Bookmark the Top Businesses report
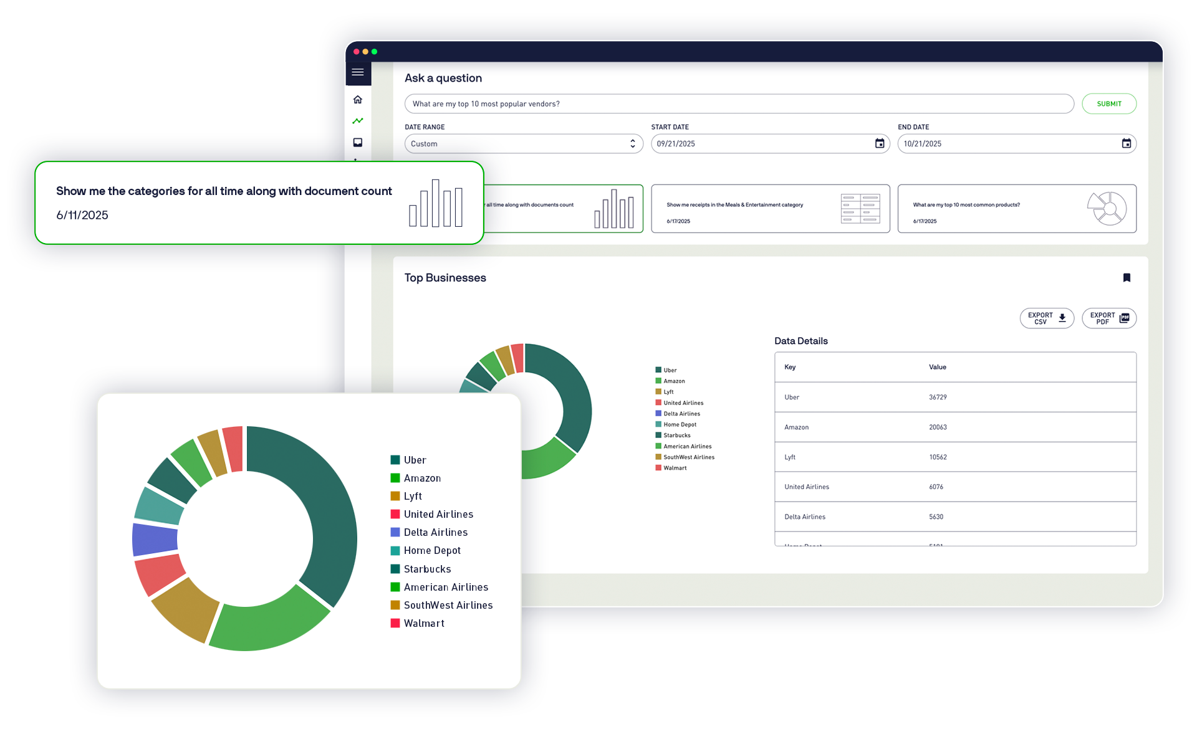 [1127, 278]
